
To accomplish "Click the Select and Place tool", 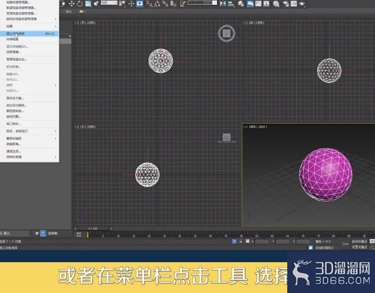I will coord(96,4).
